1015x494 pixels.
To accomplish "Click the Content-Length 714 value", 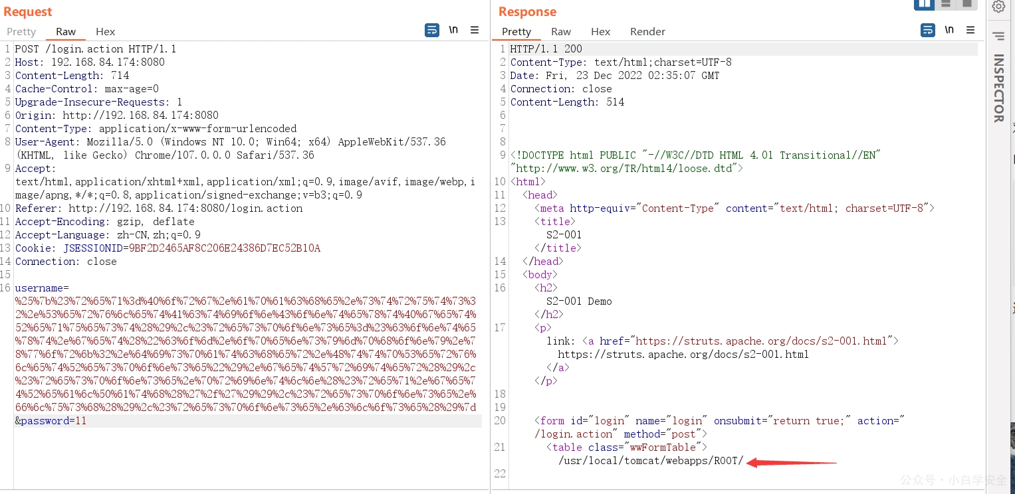I will pyautogui.click(x=120, y=75).
